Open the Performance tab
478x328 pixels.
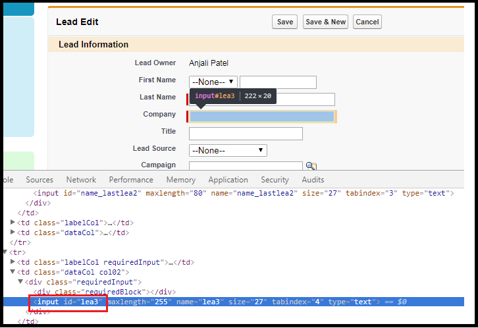(x=131, y=180)
